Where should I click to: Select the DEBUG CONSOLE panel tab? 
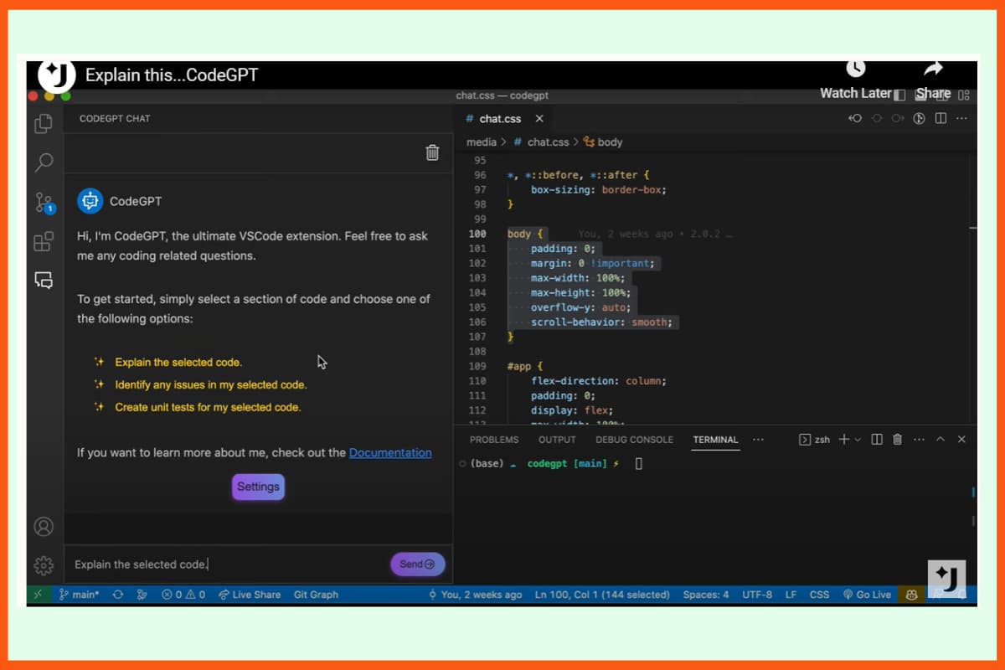tap(634, 439)
